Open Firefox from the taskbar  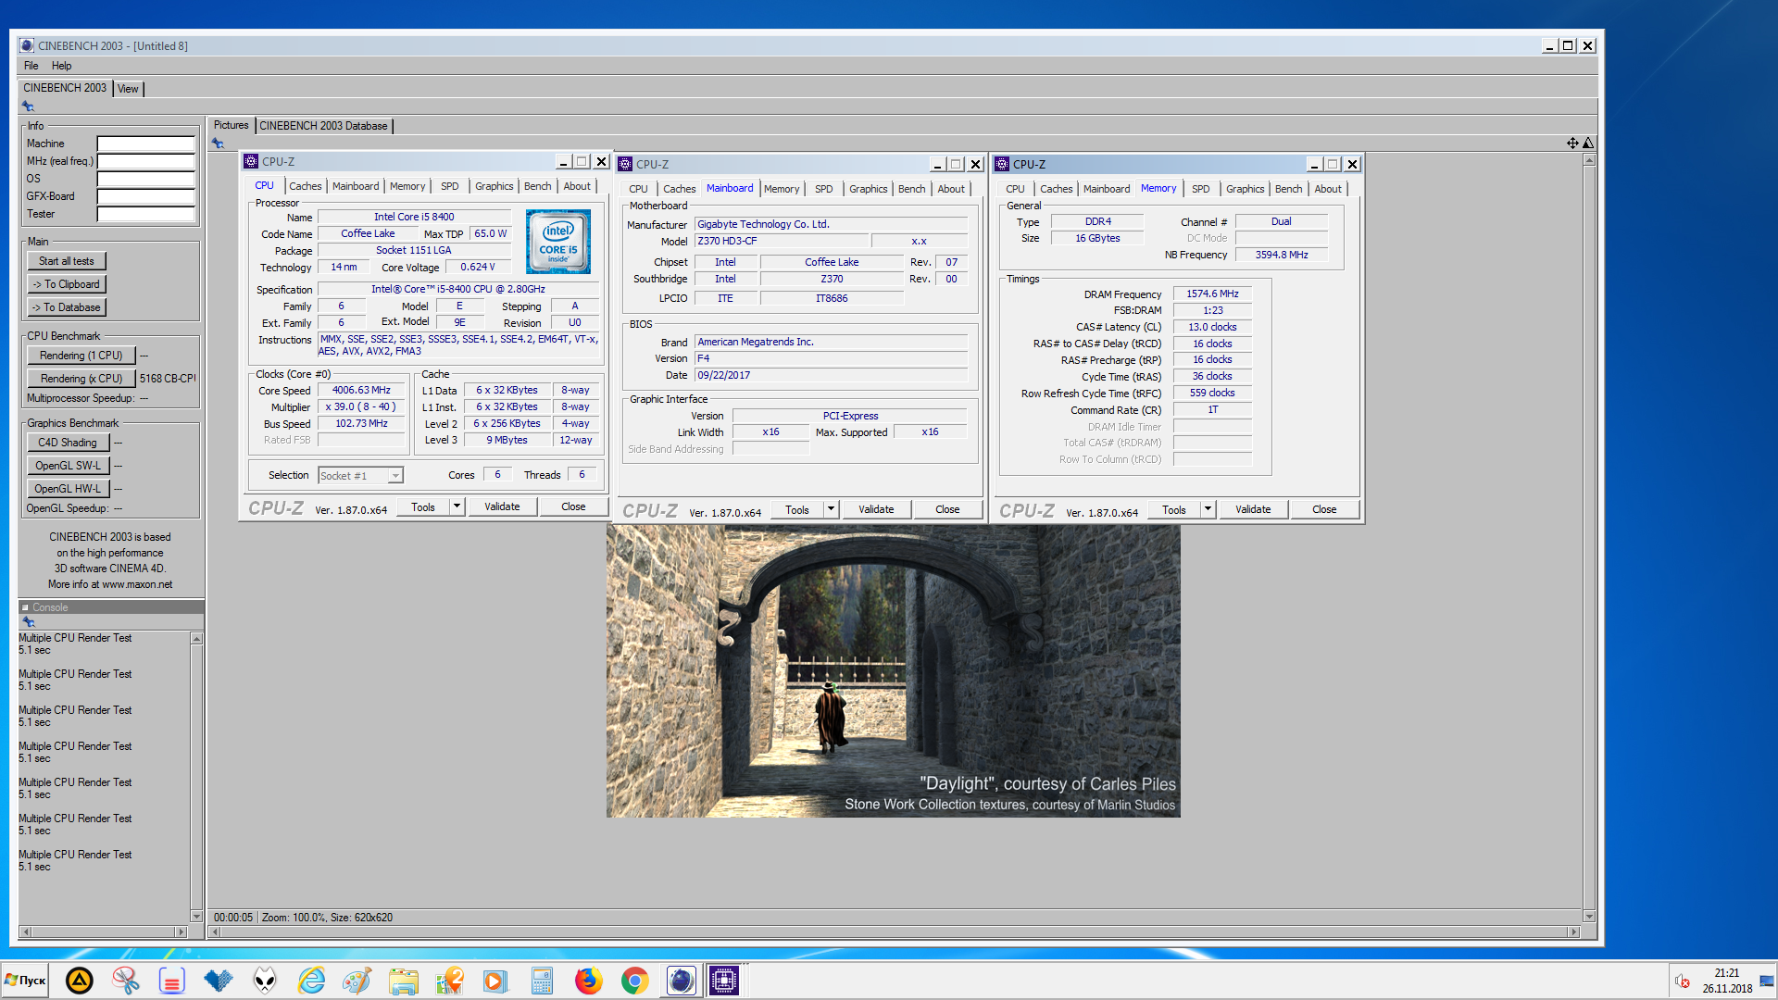[x=588, y=981]
